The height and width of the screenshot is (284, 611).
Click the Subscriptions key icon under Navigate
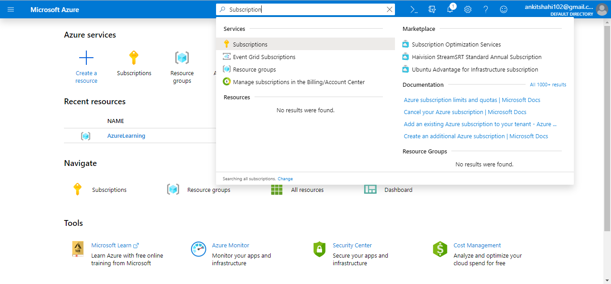[77, 190]
